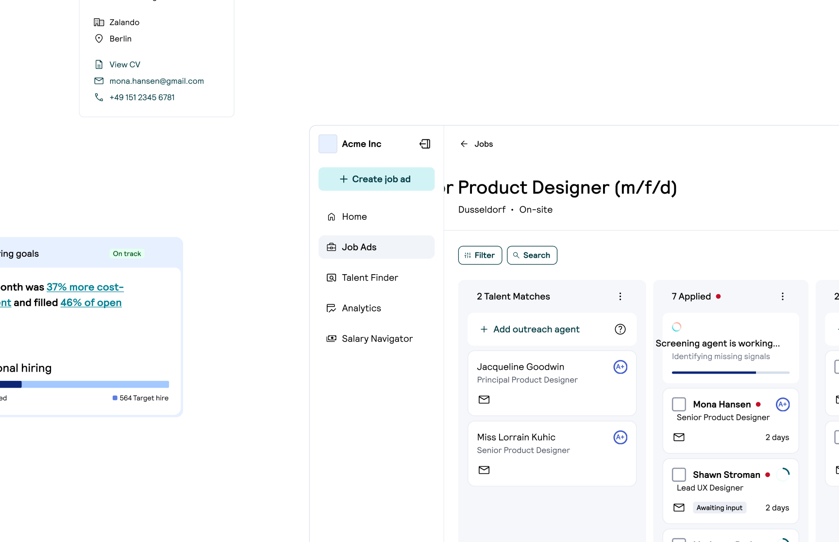Open Talent Matches column three-dot menu
The image size is (839, 542).
620,296
